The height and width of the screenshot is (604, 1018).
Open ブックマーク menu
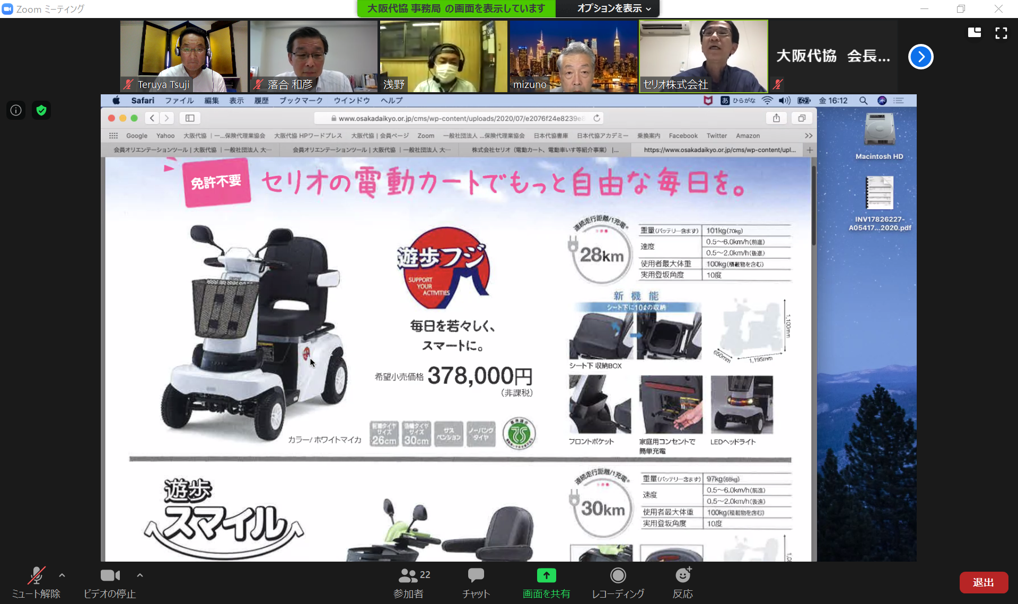pyautogui.click(x=301, y=101)
